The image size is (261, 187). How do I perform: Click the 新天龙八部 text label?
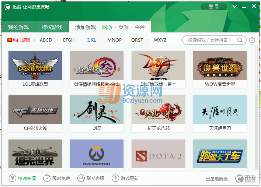pyautogui.click(x=158, y=128)
